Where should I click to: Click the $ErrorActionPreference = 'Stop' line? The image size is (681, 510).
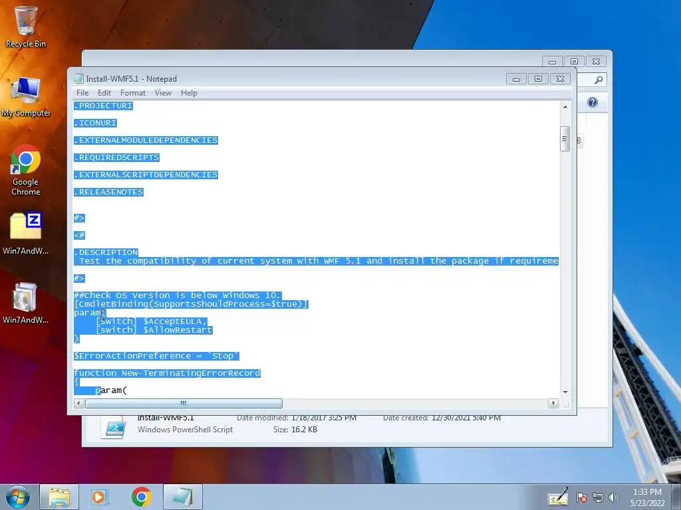point(156,356)
